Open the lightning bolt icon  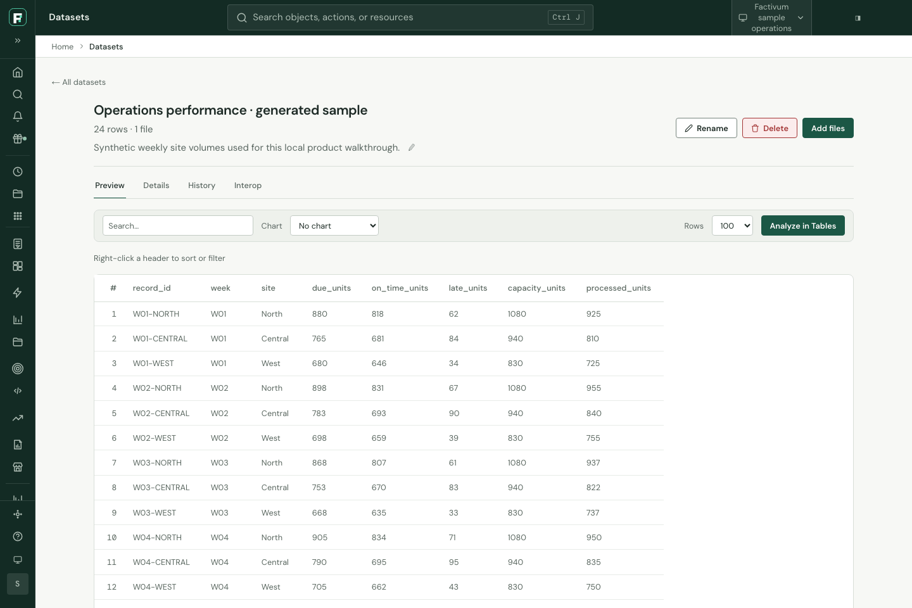pos(18,293)
